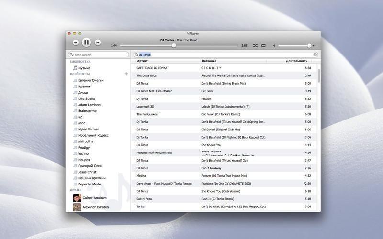Open the u2 playlist
The image size is (383, 239).
[80, 117]
